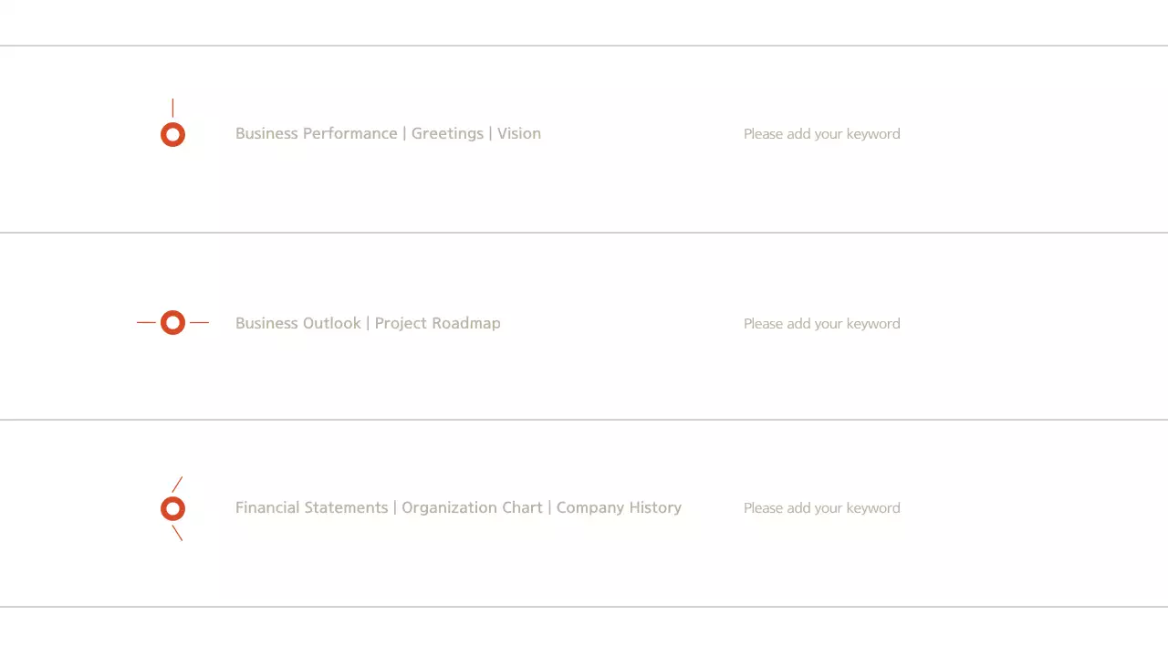This screenshot has height=657, width=1168.
Task: Click the lower diagonal tick below the third ring
Action: (x=177, y=533)
